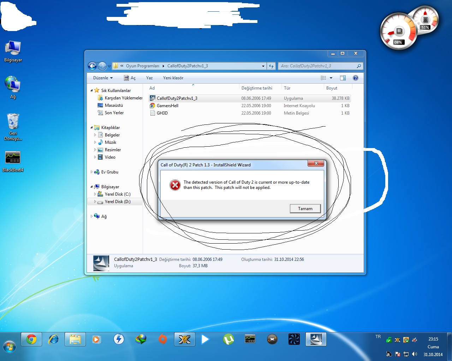Switch to the orange X taskbar application
The image size is (452, 361).
(x=184, y=339)
